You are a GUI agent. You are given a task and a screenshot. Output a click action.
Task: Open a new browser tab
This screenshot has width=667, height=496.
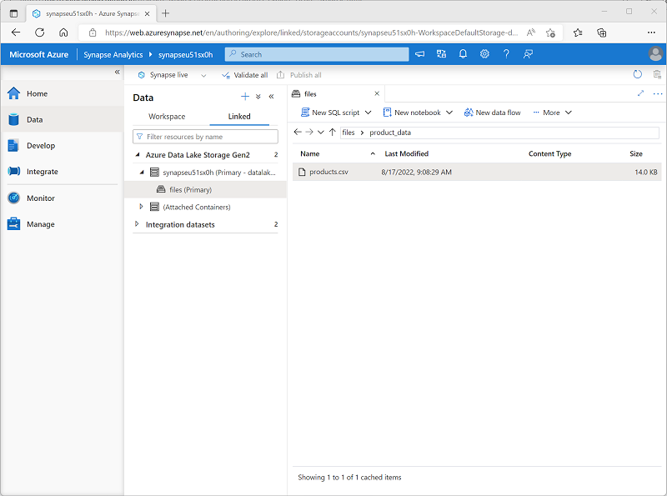pyautogui.click(x=165, y=13)
